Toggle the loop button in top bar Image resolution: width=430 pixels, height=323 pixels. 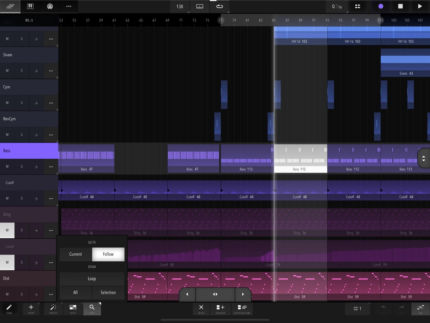(220, 6)
